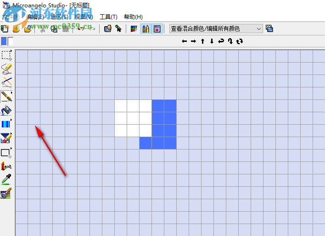
Task: Click the Save folder icon with blue arrow
Action: 28,29
